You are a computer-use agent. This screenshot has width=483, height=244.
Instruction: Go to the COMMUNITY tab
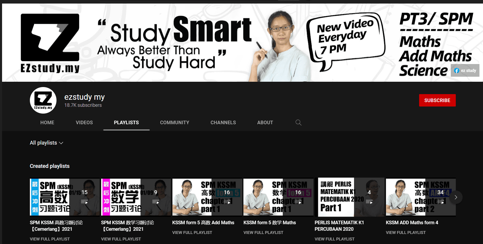[x=175, y=122]
